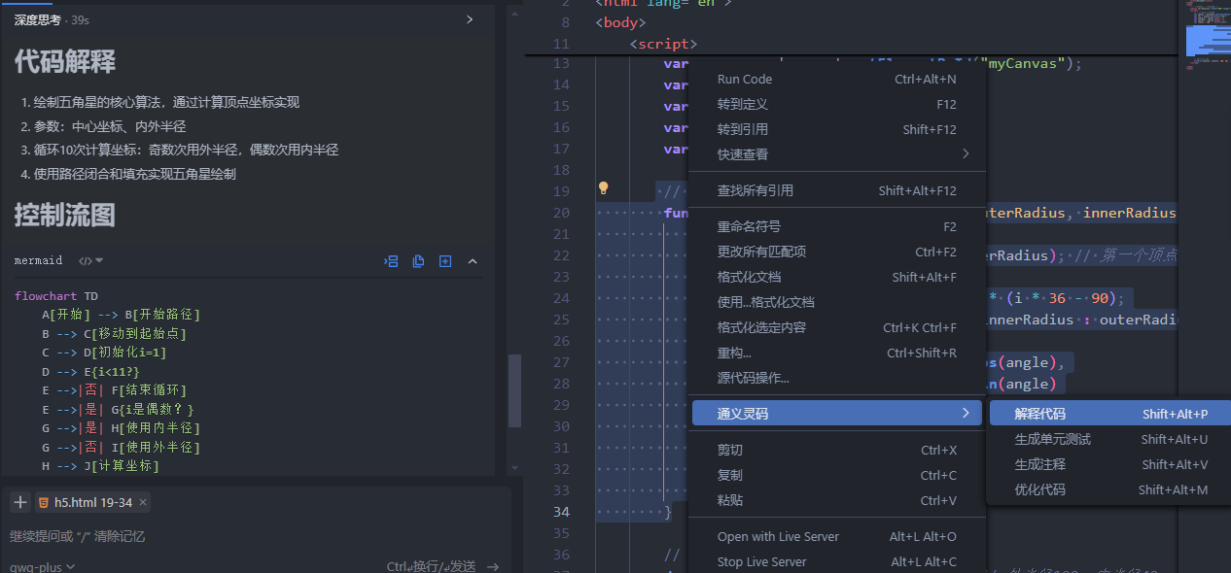Select 更改所有匹配项 menu item

click(837, 252)
